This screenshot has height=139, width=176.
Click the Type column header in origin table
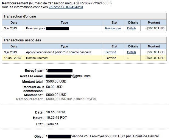pyautogui.click(x=64, y=22)
